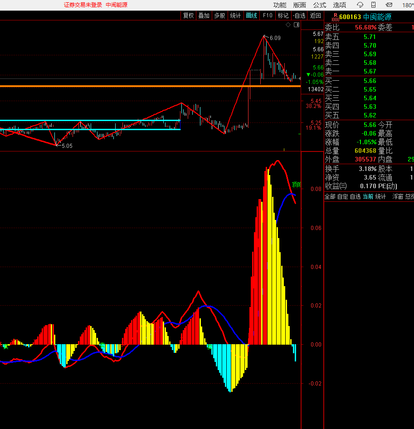Click the 叠加 toolbar button
Screen dimensions: 414x429
click(204, 15)
